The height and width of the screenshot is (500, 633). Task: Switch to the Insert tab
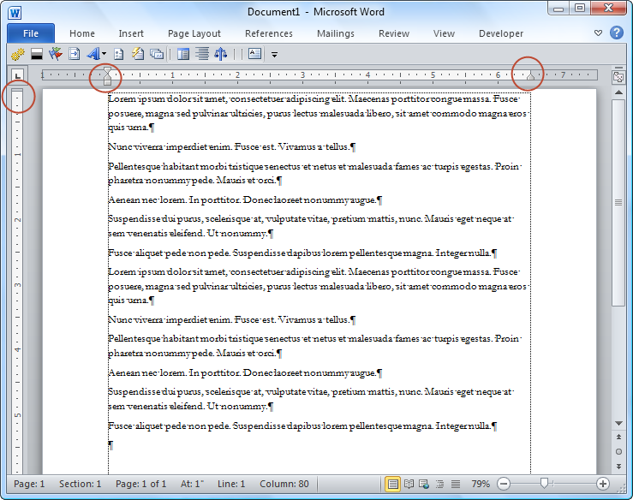[131, 33]
